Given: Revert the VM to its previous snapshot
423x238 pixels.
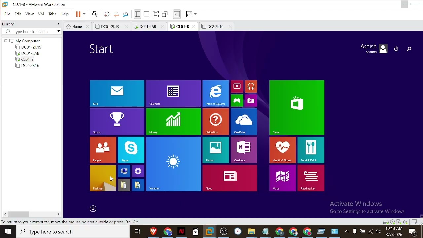Looking at the screenshot, I should point(116,14).
